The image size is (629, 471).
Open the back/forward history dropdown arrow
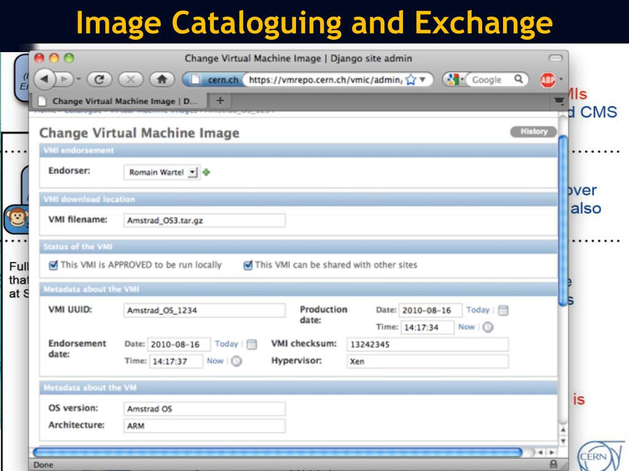[79, 79]
